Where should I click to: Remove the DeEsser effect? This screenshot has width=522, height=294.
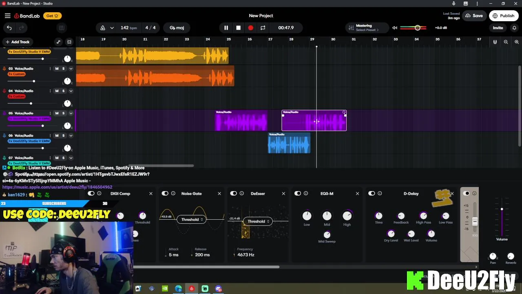[283, 194]
